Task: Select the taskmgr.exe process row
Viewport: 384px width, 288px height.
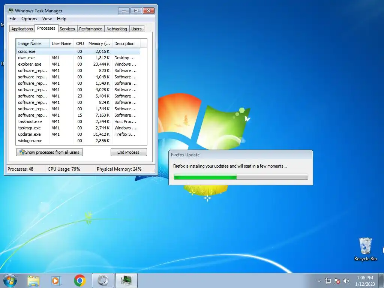Action: 78,128
